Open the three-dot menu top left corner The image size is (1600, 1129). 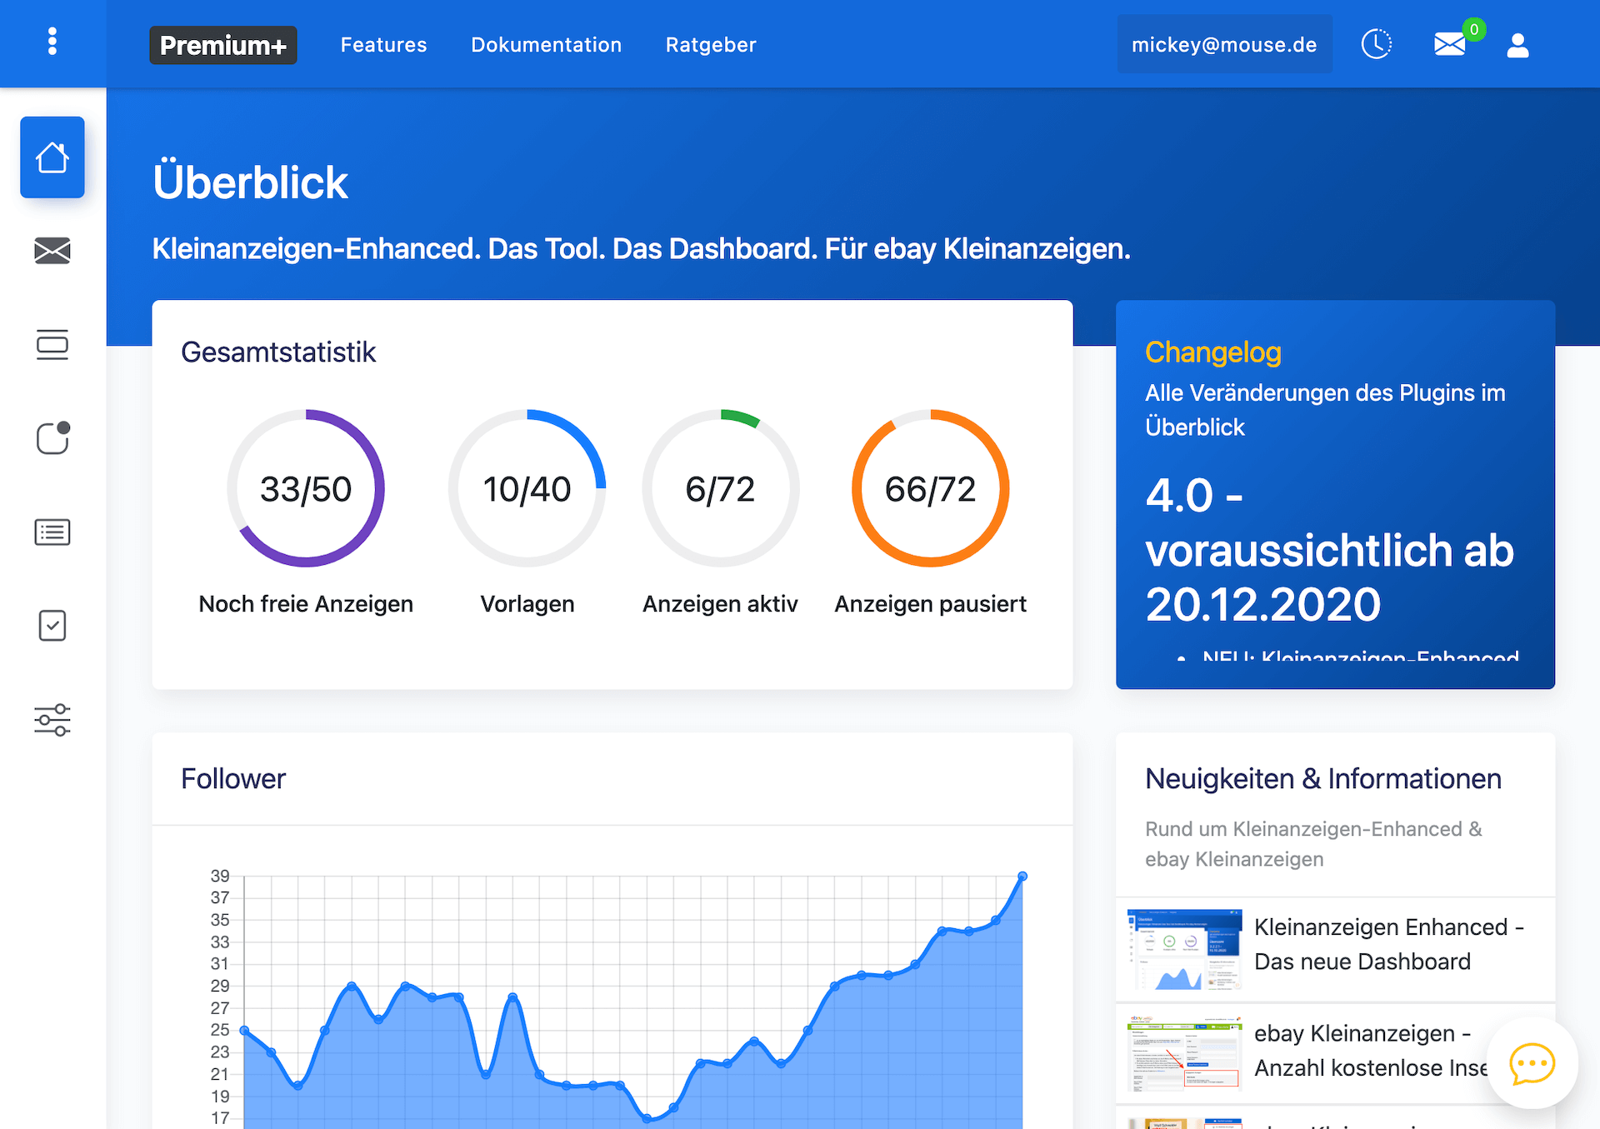[52, 39]
